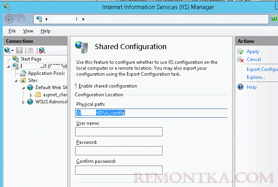
Task: Click the Delete Connection icon with the red mark
Action: tap(42, 50)
